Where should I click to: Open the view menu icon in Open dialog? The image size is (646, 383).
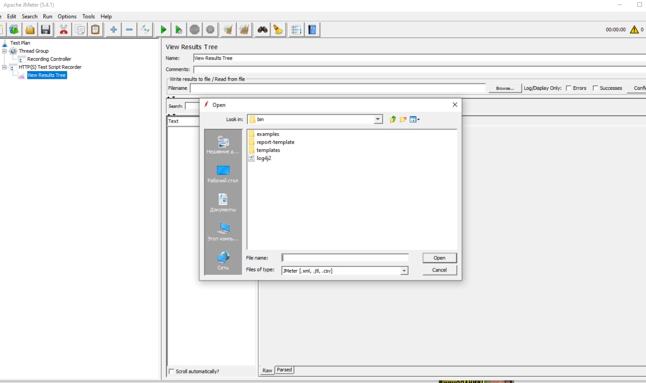coord(414,120)
